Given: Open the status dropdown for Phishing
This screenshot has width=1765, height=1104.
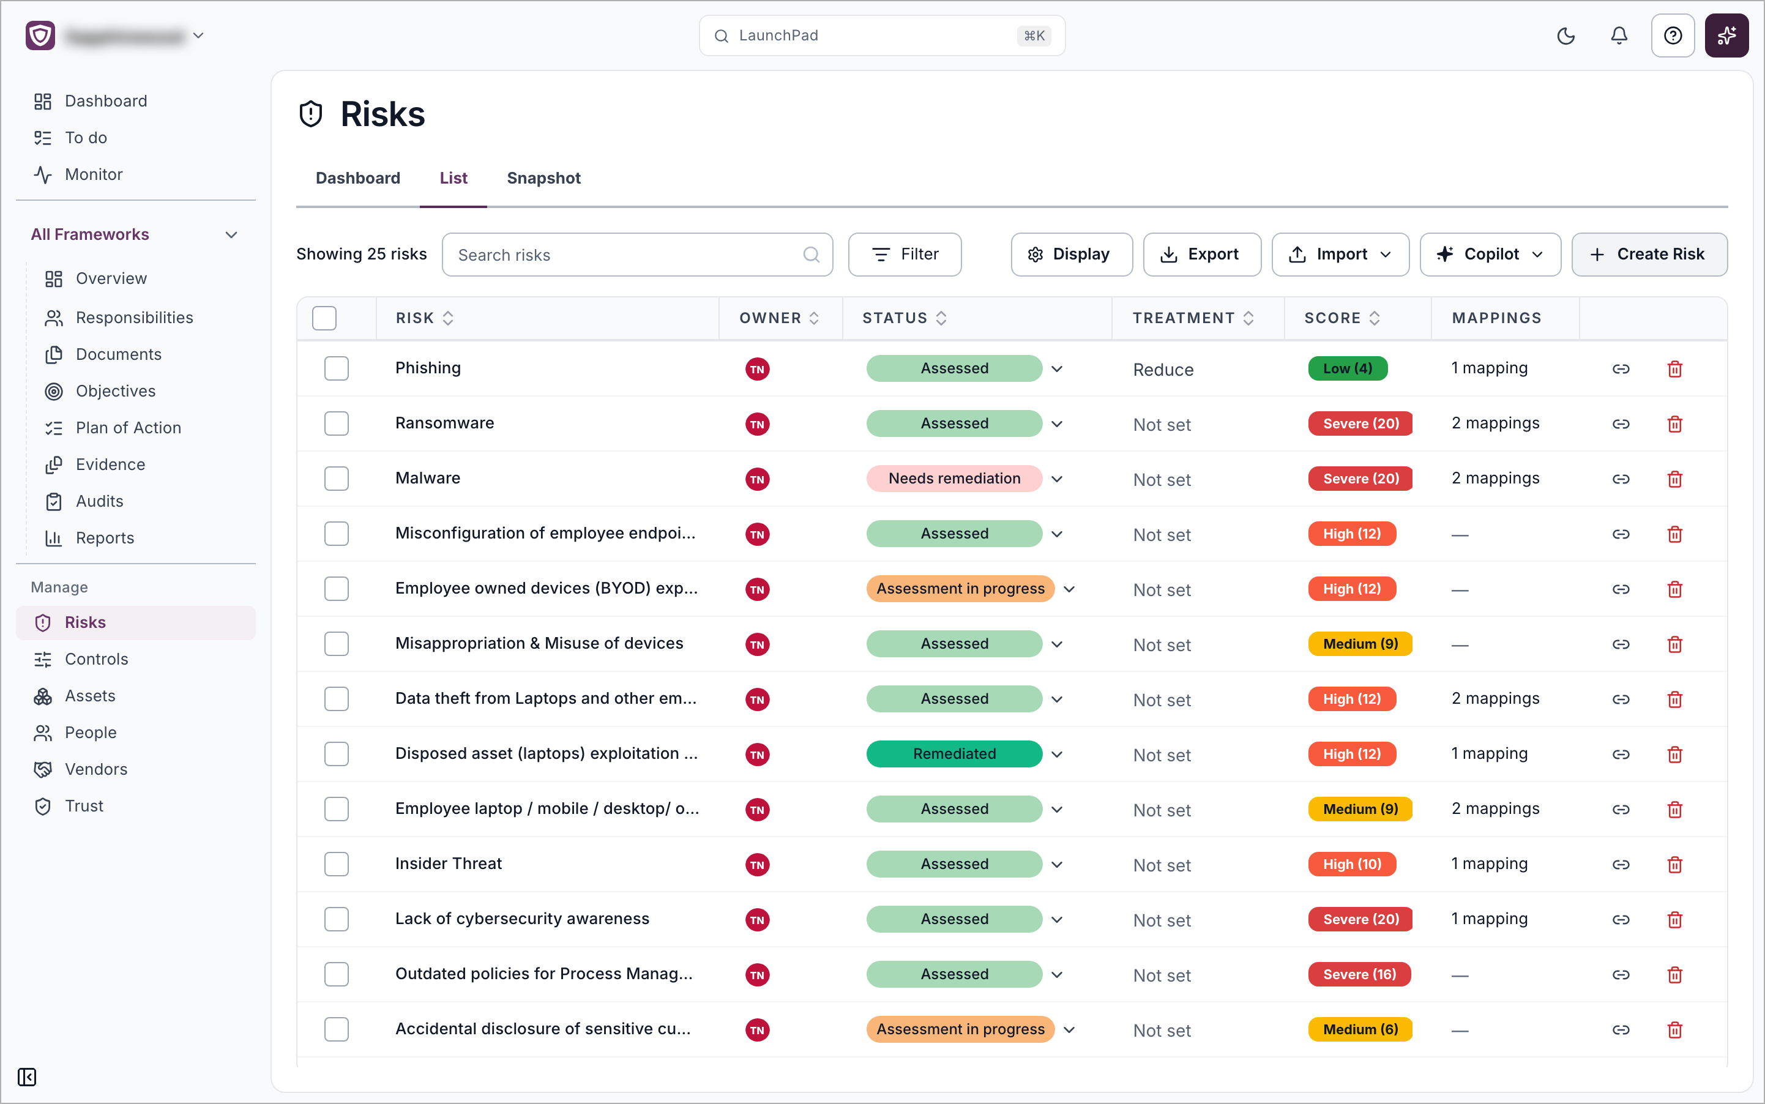Looking at the screenshot, I should (1057, 369).
